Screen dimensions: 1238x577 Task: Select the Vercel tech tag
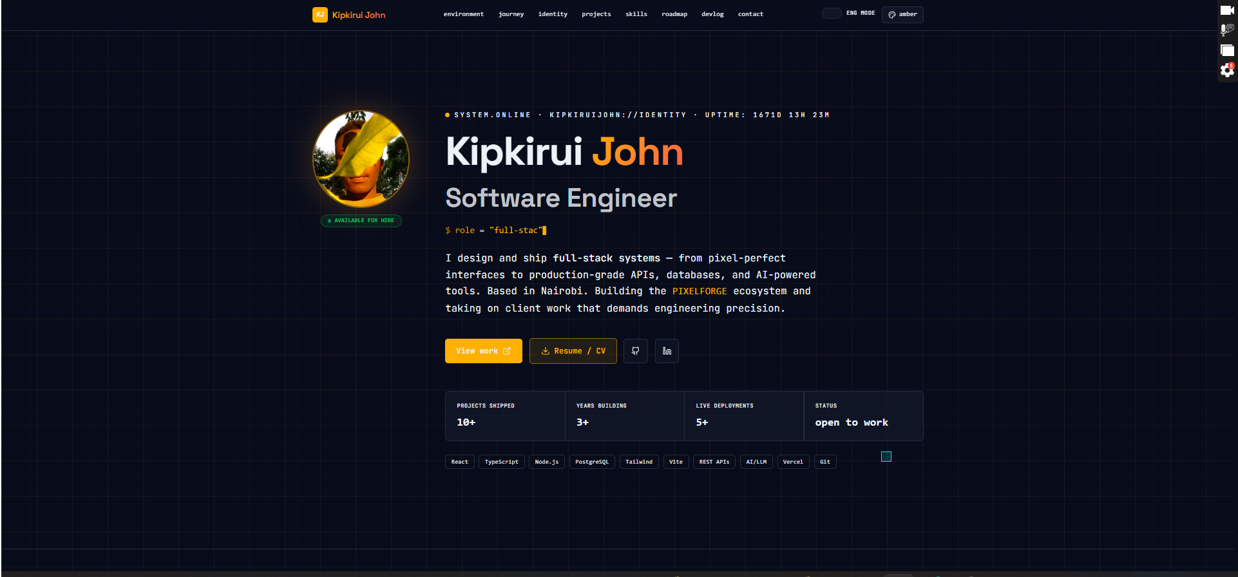click(793, 462)
